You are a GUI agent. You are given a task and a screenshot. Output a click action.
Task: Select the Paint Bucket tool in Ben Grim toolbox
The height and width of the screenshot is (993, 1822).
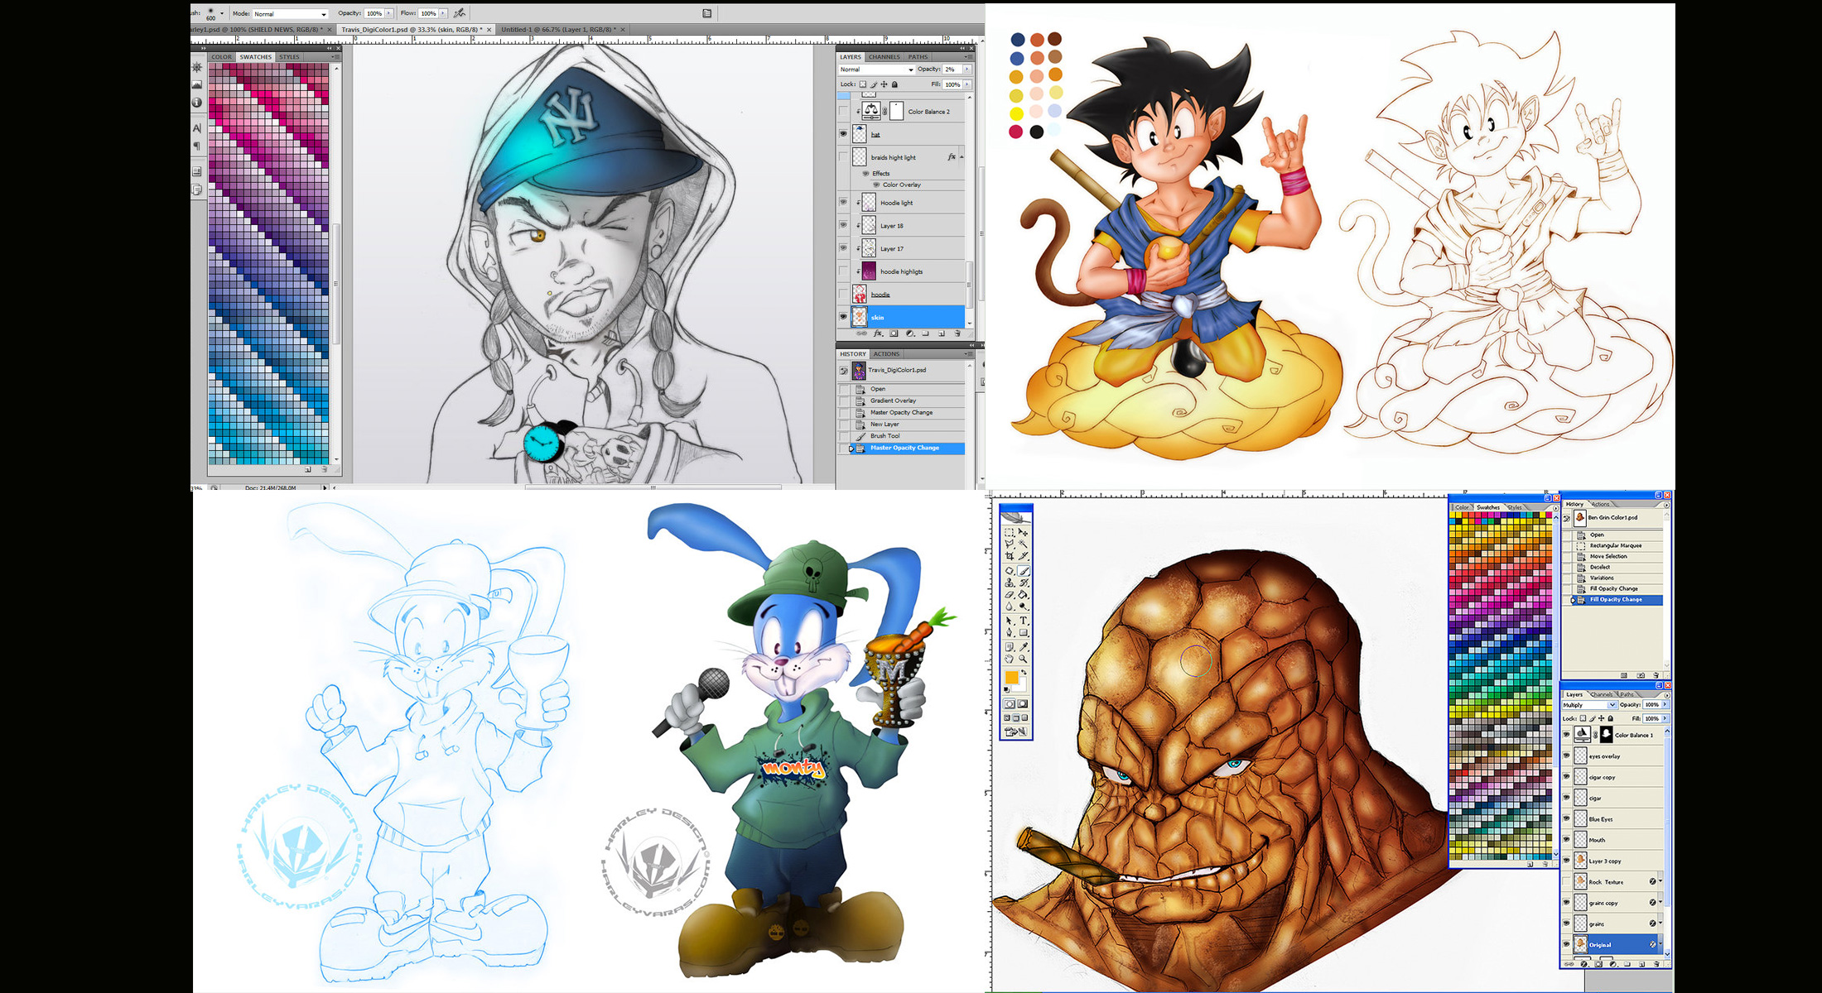(x=1023, y=594)
